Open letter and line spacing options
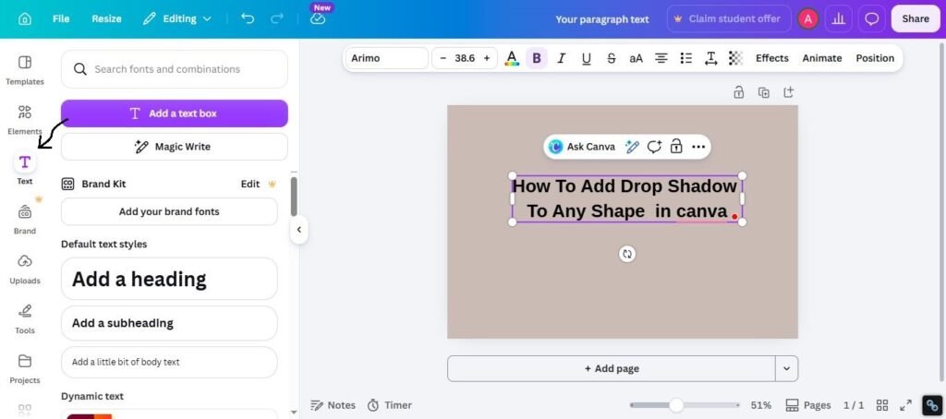Image resolution: width=946 pixels, height=419 pixels. click(711, 58)
